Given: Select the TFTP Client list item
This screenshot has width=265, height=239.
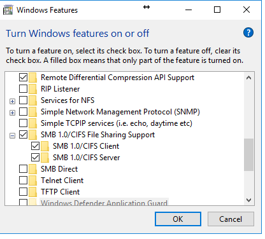Looking at the screenshot, I should coord(61,192).
